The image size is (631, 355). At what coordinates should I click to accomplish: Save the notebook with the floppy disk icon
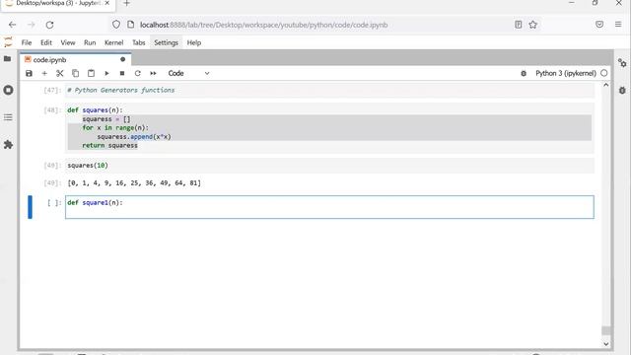click(29, 73)
